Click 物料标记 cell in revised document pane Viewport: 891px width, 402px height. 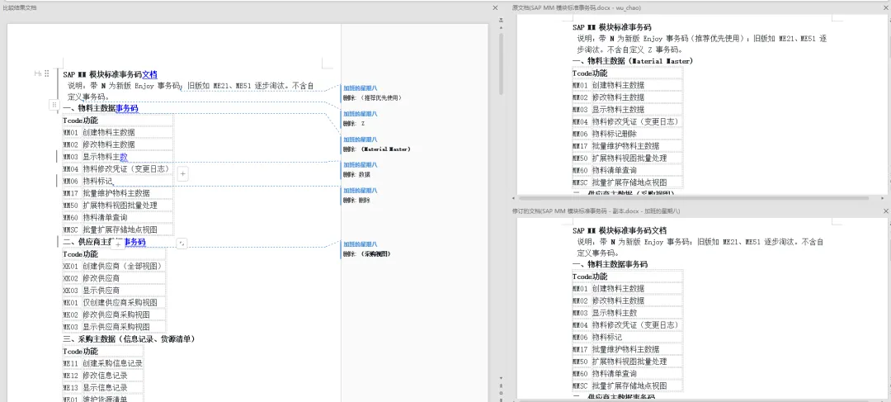pos(637,337)
